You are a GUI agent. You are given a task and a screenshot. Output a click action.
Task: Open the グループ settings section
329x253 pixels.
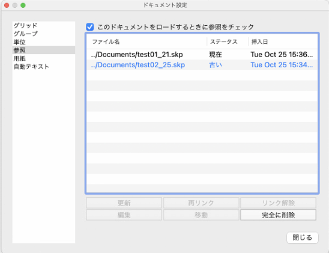[44, 34]
